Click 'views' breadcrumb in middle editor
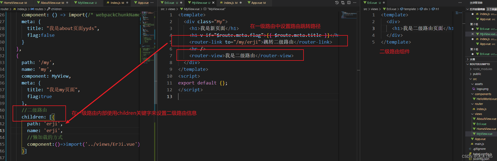Image resolution: width=497 pixels, height=161 pixels. [x=172, y=9]
